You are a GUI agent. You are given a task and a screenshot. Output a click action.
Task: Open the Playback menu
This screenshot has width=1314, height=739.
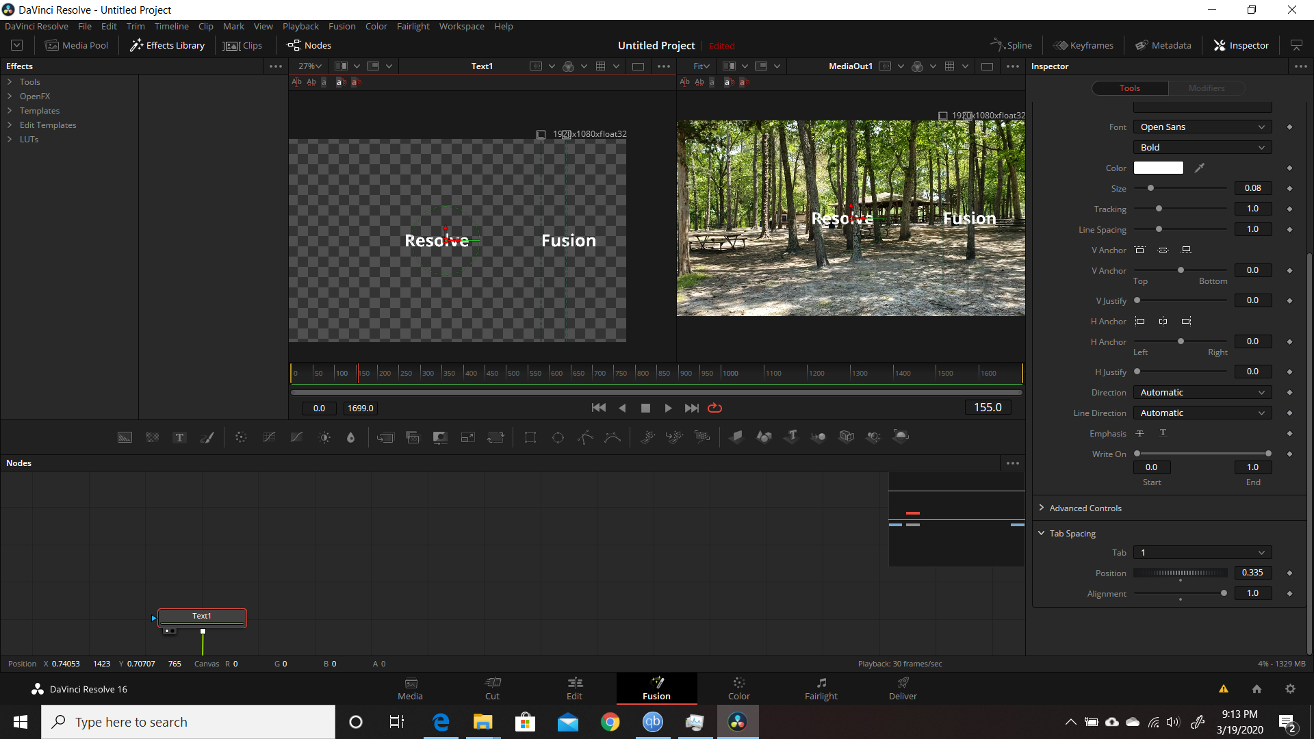click(x=300, y=27)
